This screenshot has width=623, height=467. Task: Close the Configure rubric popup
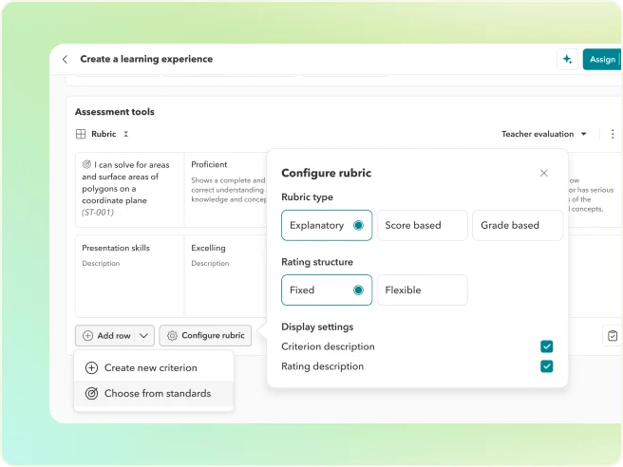pyautogui.click(x=543, y=173)
